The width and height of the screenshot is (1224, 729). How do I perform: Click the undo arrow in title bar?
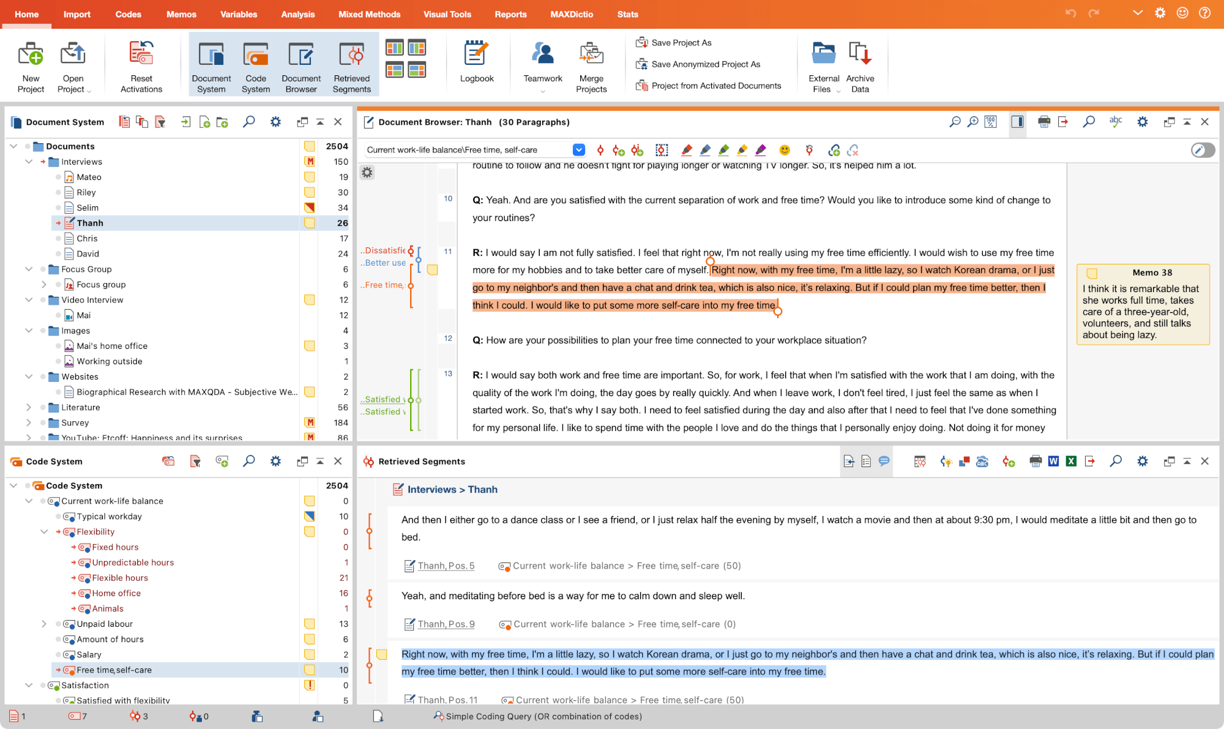(x=1070, y=13)
